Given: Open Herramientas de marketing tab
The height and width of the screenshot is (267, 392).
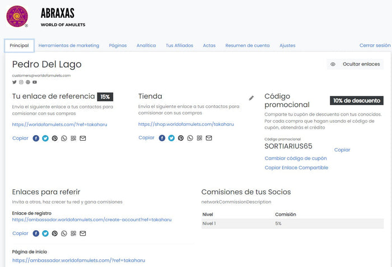Looking at the screenshot, I should click(69, 46).
